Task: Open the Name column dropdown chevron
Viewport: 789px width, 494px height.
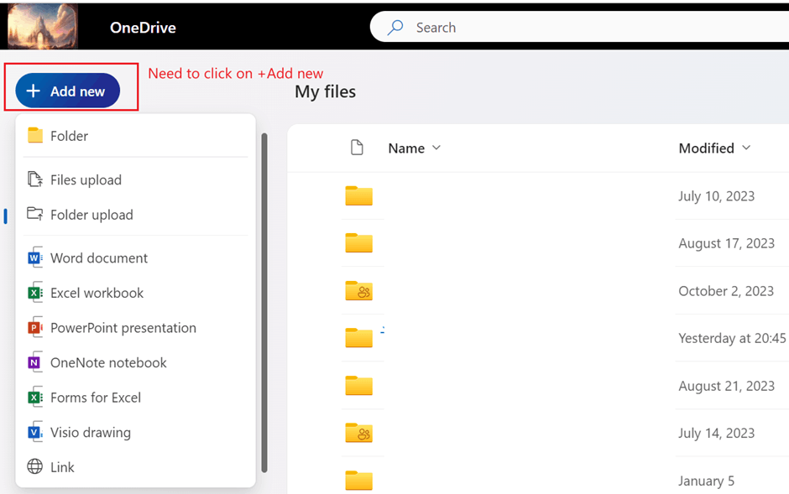Action: tap(436, 148)
